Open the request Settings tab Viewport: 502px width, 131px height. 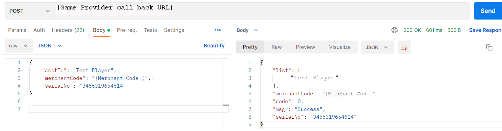(x=174, y=30)
